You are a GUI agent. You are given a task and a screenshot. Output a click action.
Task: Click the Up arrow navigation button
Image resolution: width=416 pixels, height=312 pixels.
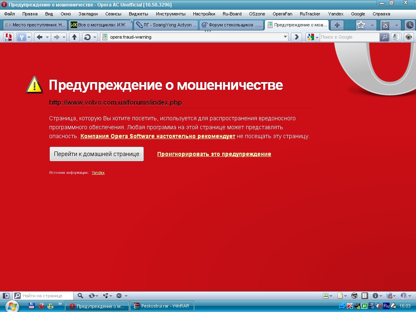(74, 37)
